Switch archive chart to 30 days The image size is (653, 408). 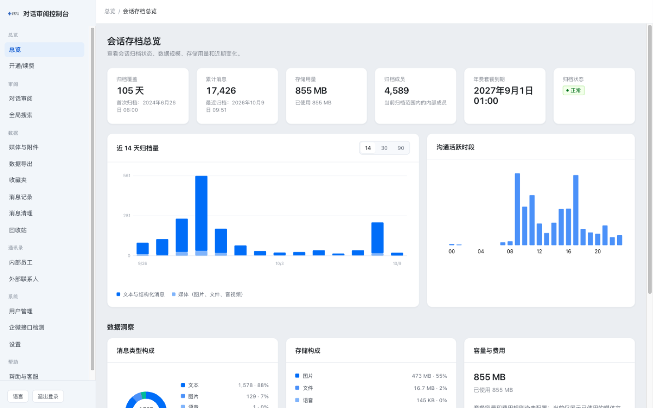click(x=384, y=148)
